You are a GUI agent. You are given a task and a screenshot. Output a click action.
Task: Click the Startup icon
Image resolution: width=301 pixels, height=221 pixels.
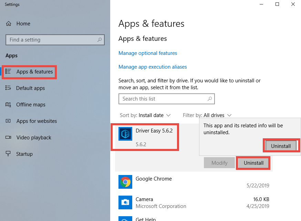point(8,154)
